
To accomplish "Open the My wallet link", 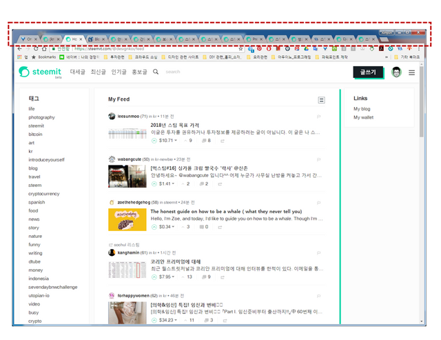I will (363, 117).
